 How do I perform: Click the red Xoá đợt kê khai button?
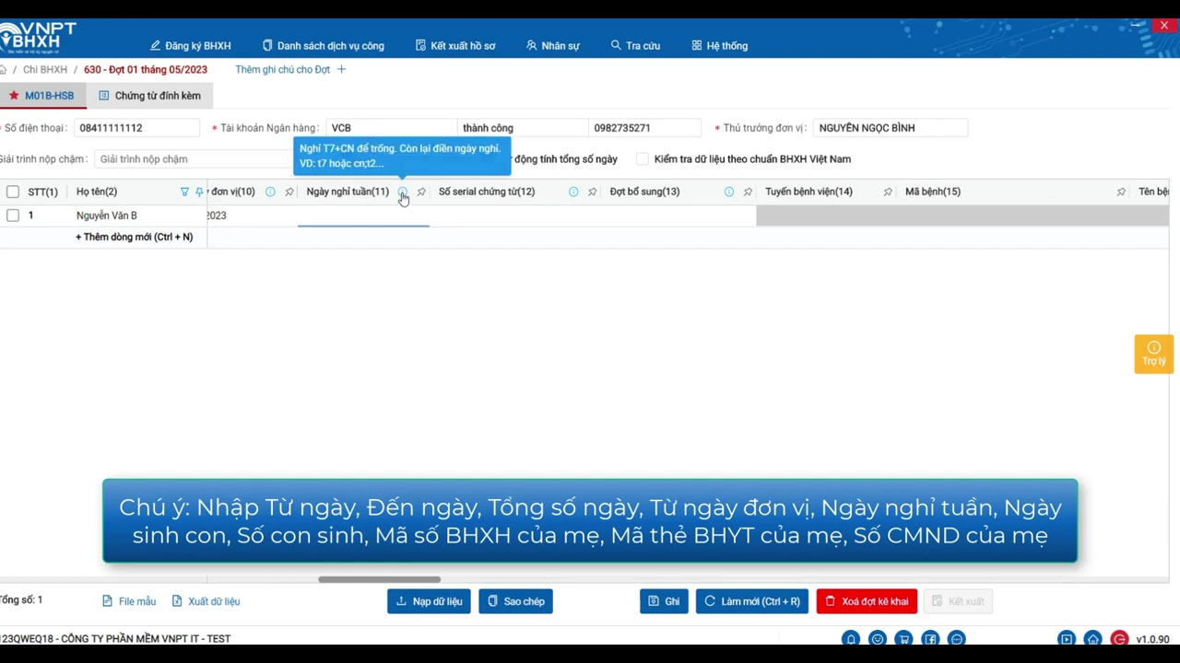(x=867, y=601)
